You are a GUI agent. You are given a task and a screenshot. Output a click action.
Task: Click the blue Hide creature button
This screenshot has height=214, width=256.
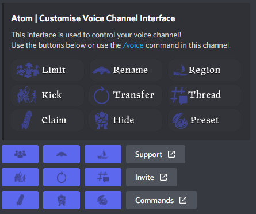click(x=62, y=200)
